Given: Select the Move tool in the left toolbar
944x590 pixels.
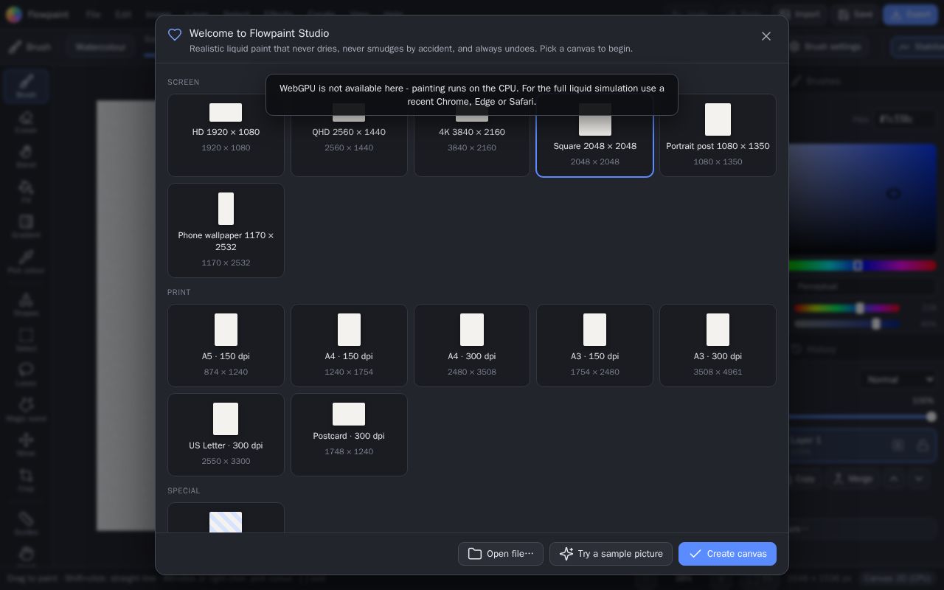Looking at the screenshot, I should pos(26,445).
